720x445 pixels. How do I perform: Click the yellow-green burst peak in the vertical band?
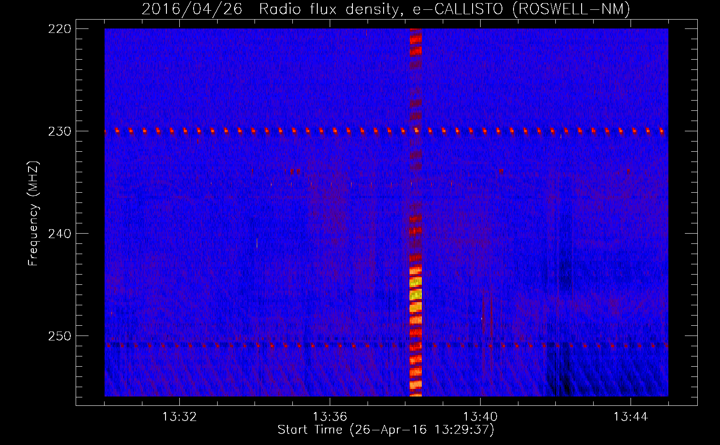tap(415, 288)
